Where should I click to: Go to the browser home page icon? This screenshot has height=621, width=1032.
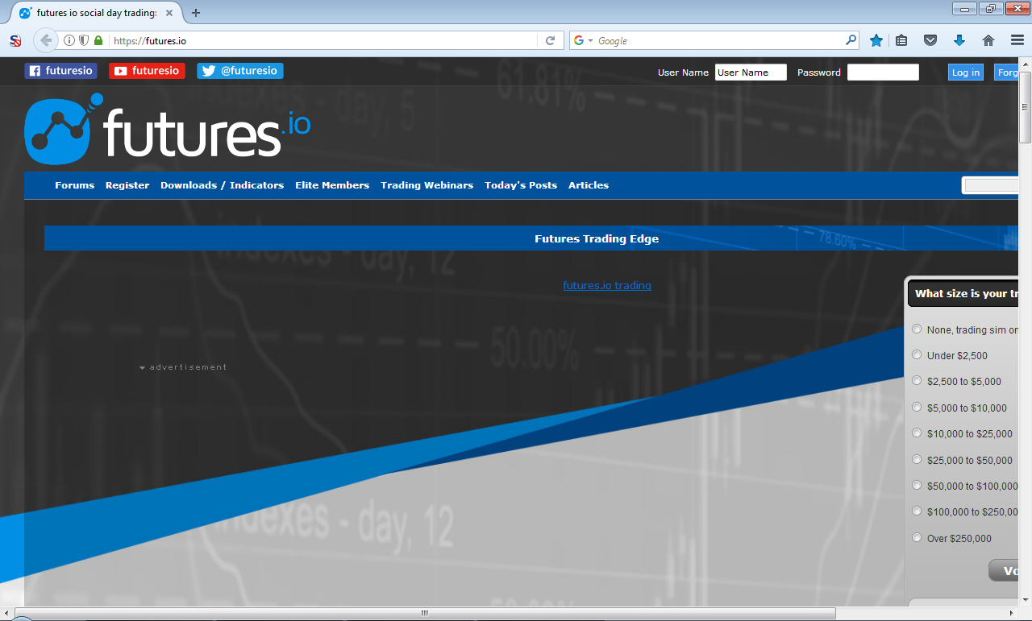tap(988, 40)
